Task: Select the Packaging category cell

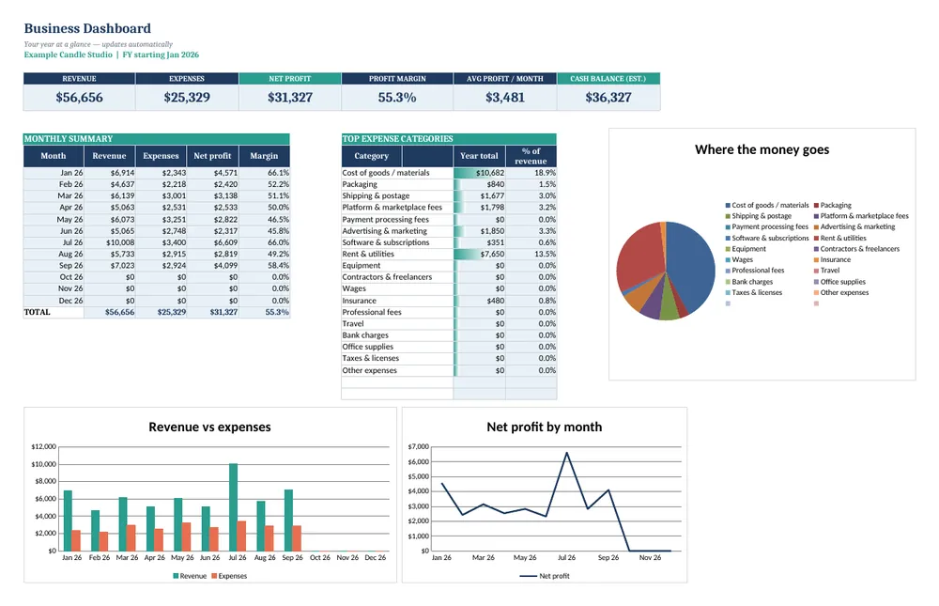Action: pyautogui.click(x=397, y=184)
